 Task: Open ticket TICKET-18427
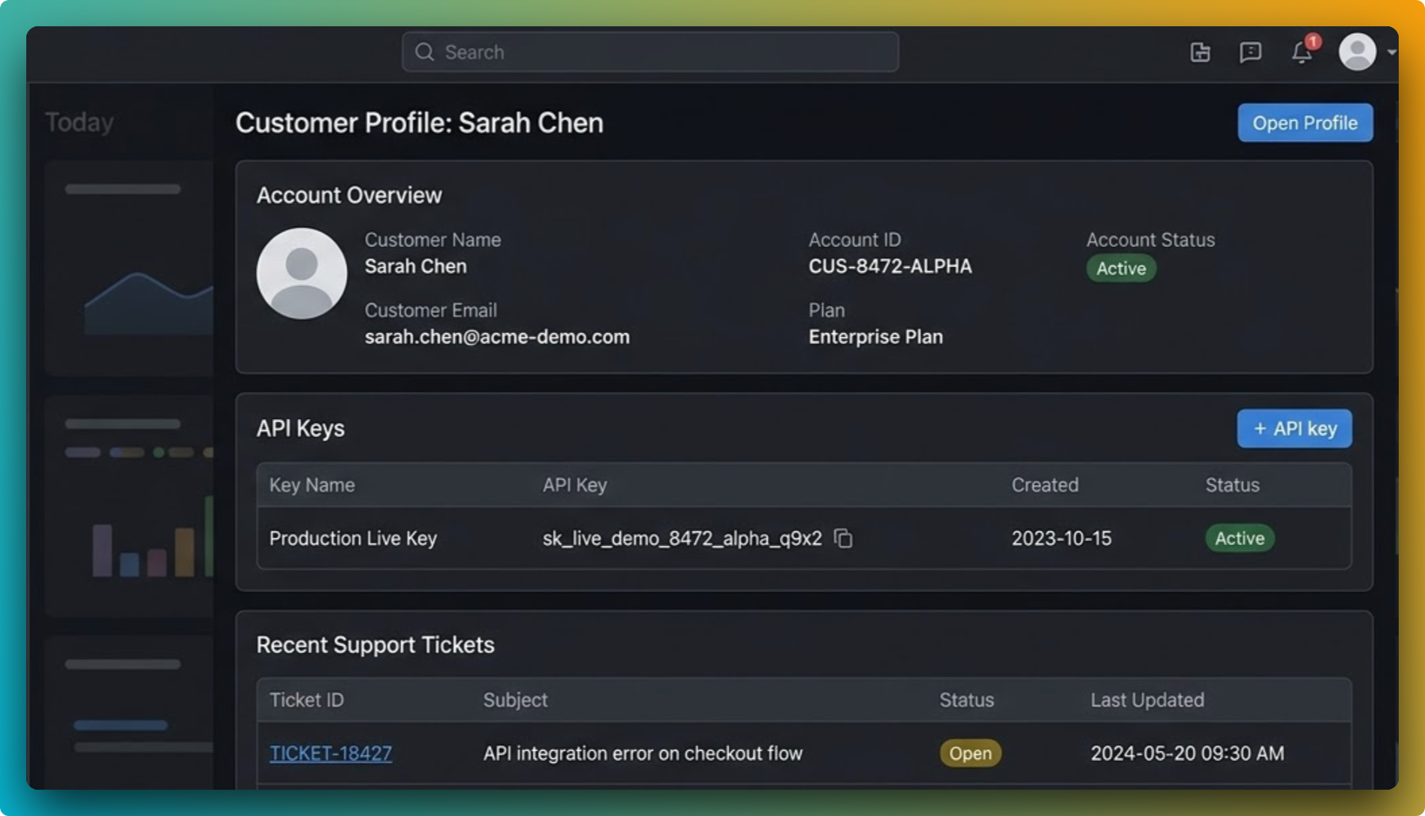[330, 753]
